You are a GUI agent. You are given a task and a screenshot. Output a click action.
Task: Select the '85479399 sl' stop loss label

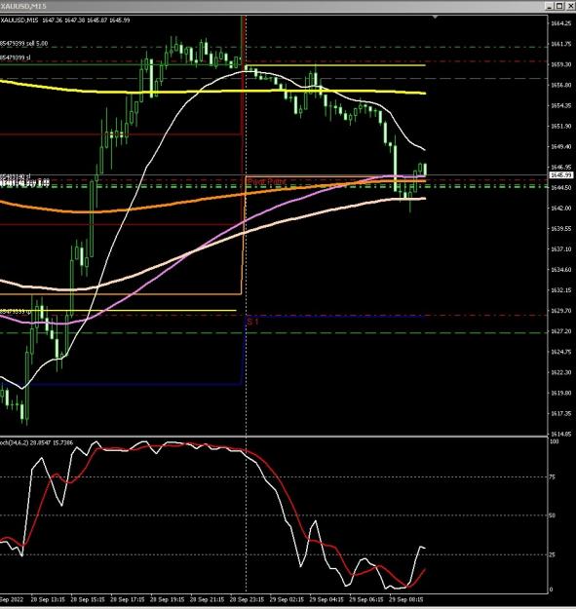pyautogui.click(x=16, y=57)
